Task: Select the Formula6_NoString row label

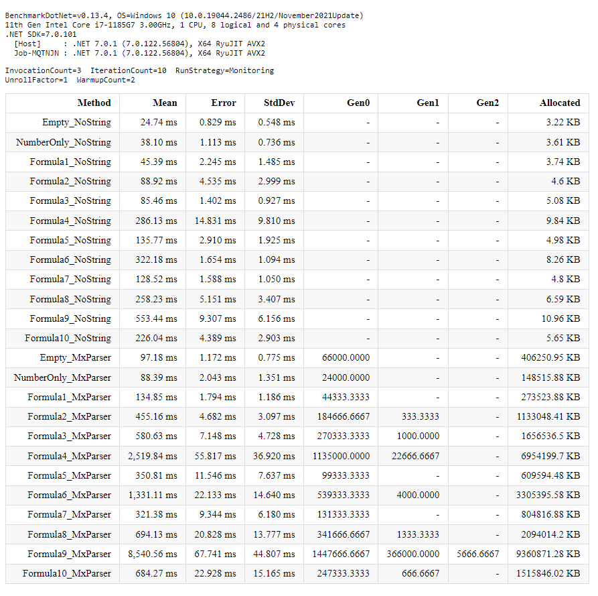Action: (70, 259)
